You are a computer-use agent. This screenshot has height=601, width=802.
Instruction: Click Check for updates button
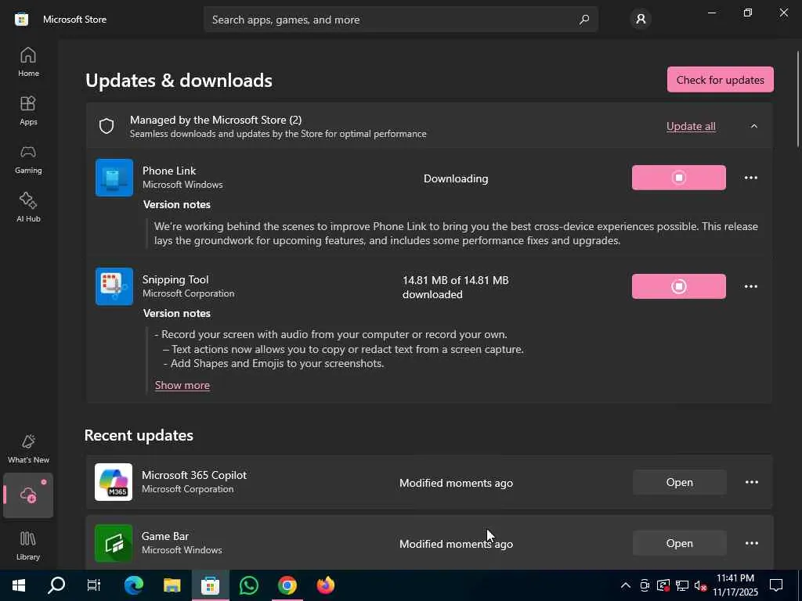tap(721, 80)
